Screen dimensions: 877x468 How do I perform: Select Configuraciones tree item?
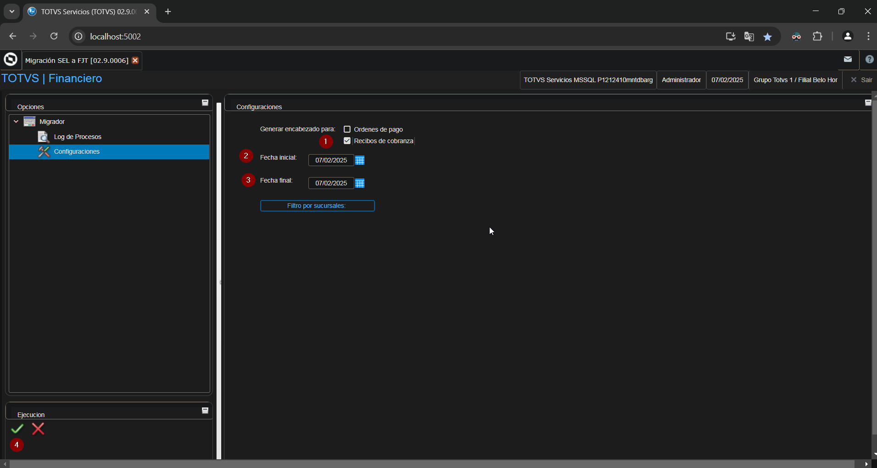point(109,152)
